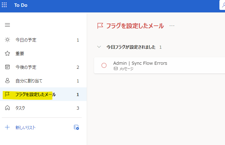The width and height of the screenshot is (225, 145).
Task: Click the plus icon for 新しいリスト
Action: pyautogui.click(x=7, y=127)
